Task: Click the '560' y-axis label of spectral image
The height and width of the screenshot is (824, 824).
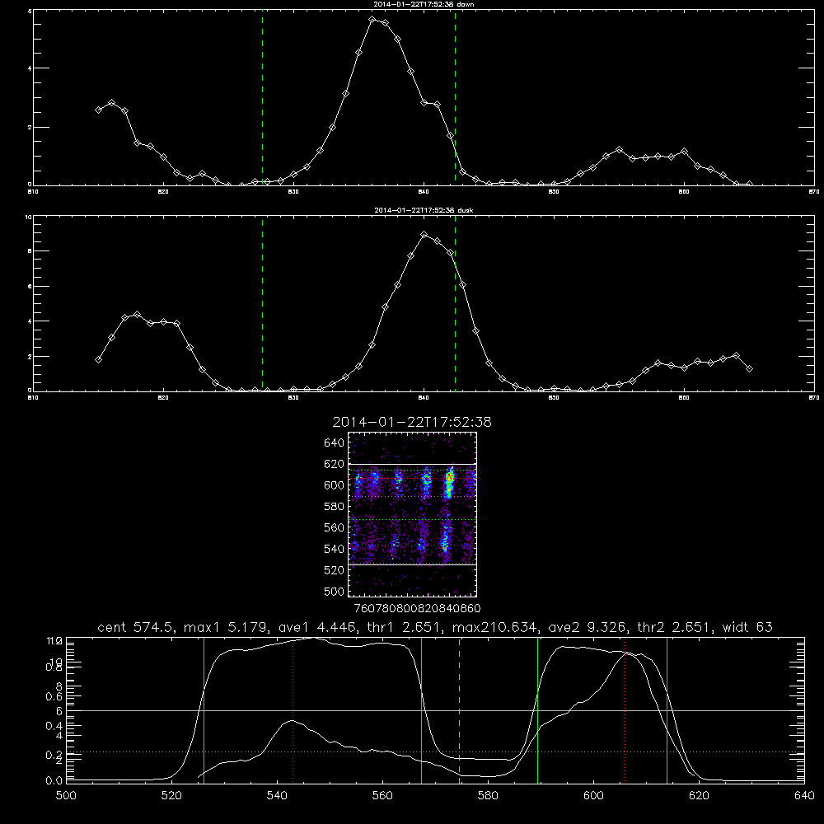Action: tap(334, 527)
